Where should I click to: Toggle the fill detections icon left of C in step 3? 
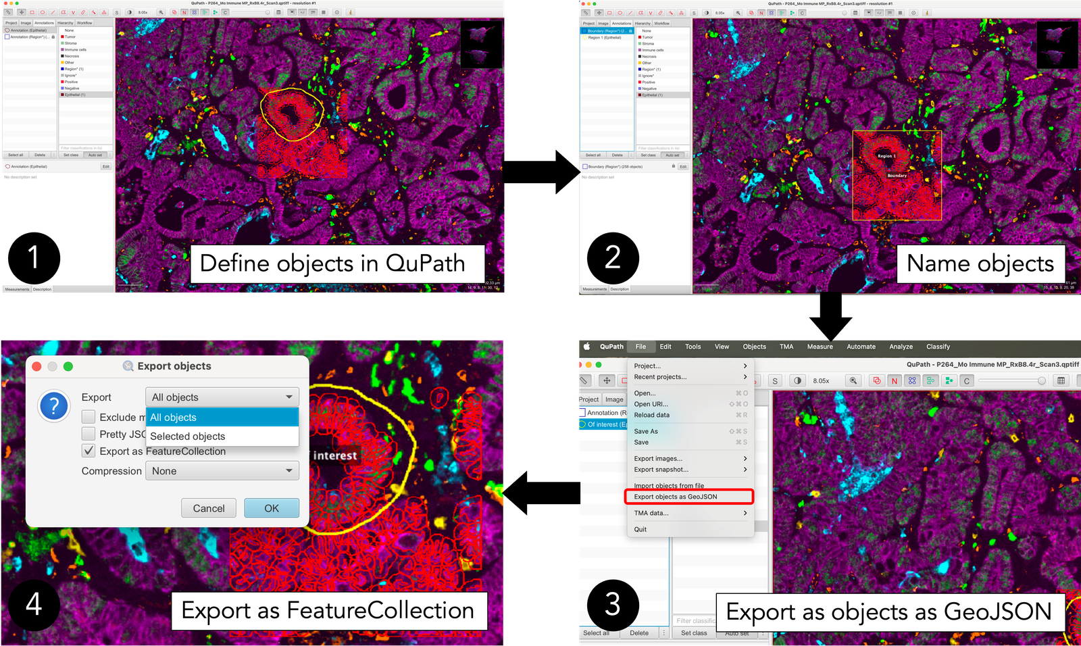click(x=949, y=380)
